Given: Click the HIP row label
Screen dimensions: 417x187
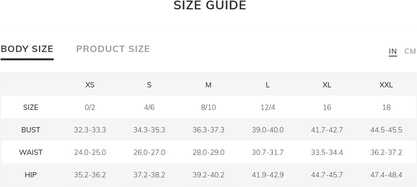Looking at the screenshot, I should 31,175.
